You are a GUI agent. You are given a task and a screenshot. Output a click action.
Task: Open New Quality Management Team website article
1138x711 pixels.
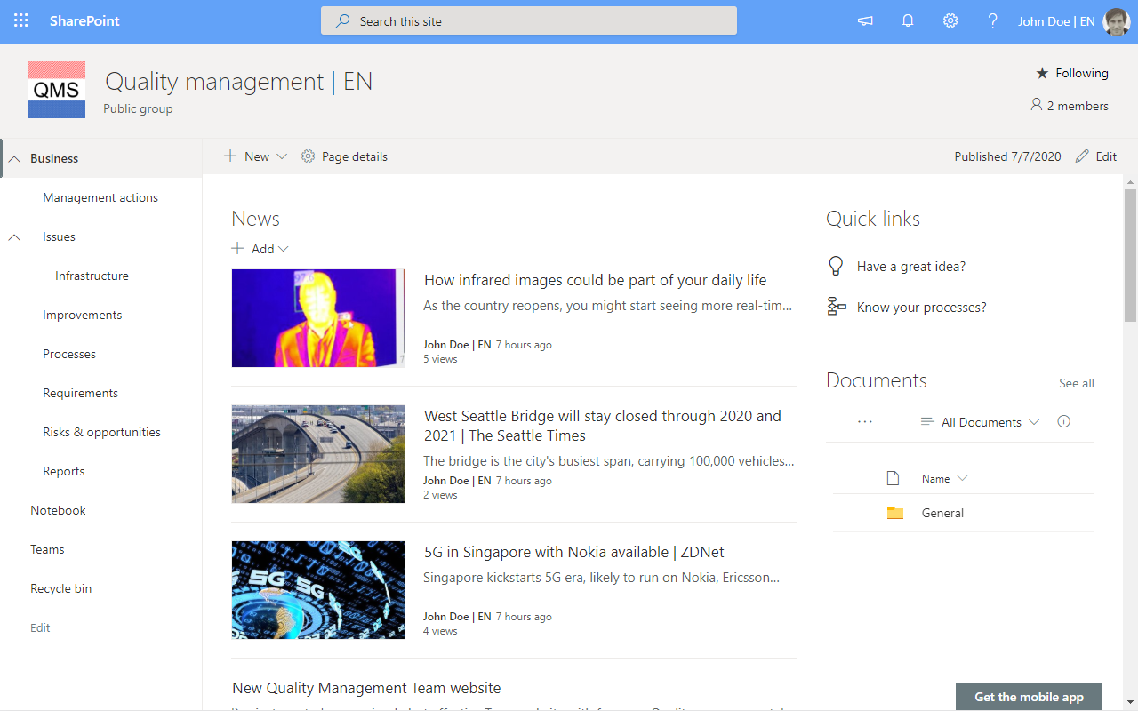point(366,688)
